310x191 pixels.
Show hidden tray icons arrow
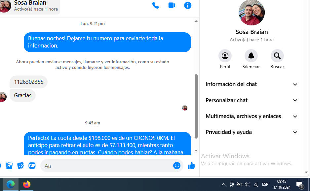224,184
